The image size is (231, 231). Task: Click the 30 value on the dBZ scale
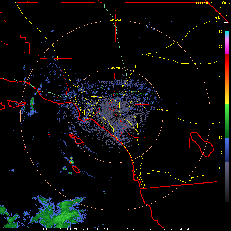(x=220, y=107)
